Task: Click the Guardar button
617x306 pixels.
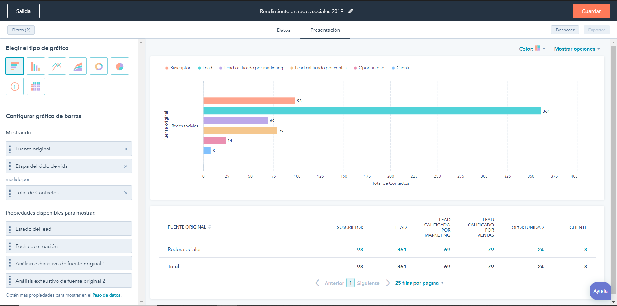Action: point(591,11)
